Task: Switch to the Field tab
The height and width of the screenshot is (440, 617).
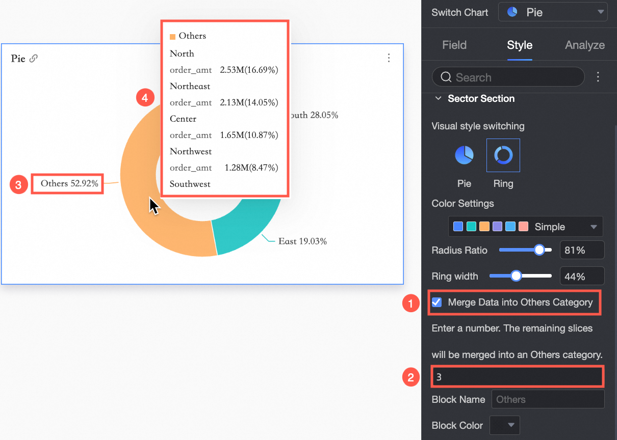Action: pyautogui.click(x=454, y=45)
